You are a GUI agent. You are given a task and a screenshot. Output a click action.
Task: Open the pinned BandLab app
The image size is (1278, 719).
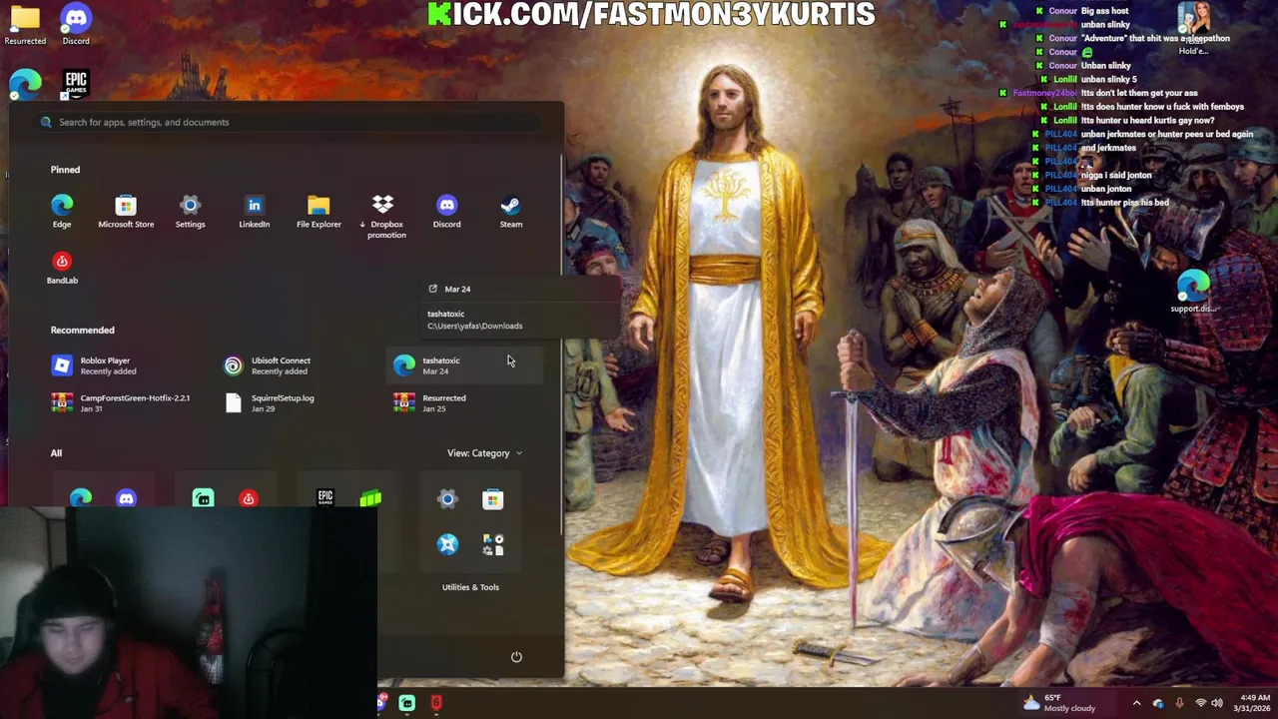[62, 268]
